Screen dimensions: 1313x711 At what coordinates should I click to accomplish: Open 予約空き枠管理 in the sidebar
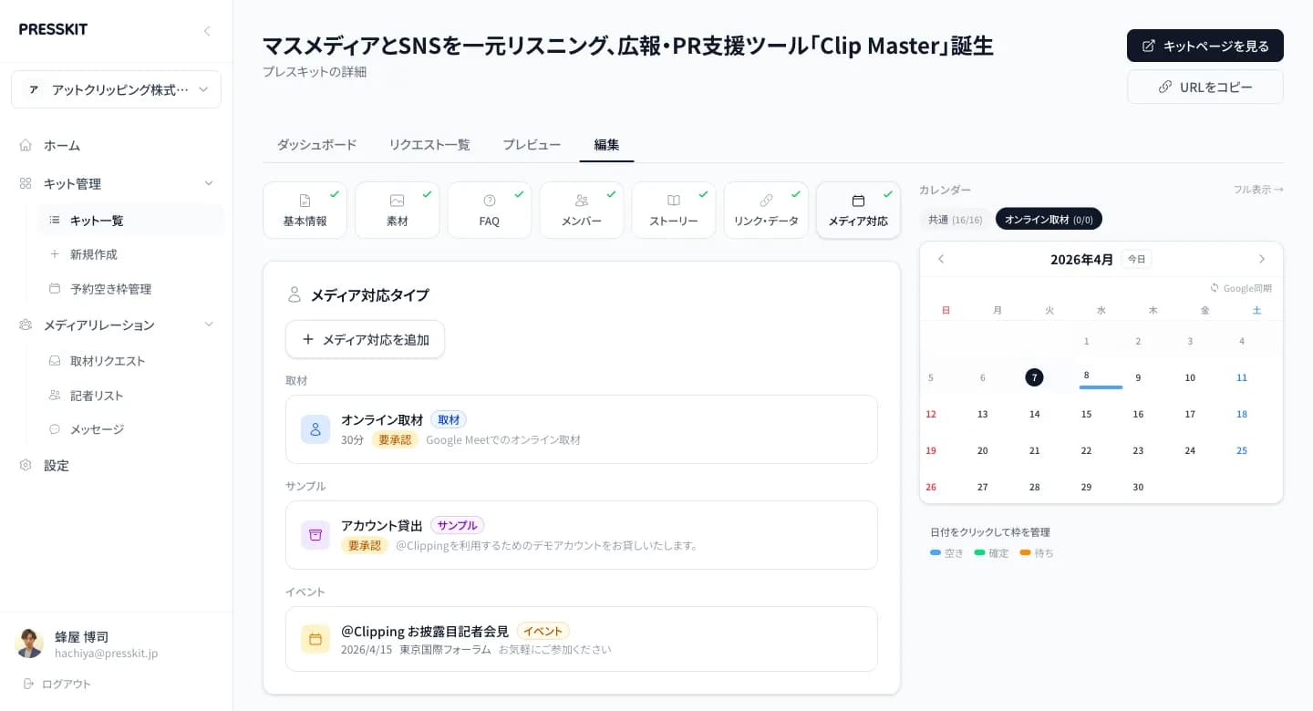pos(130,289)
